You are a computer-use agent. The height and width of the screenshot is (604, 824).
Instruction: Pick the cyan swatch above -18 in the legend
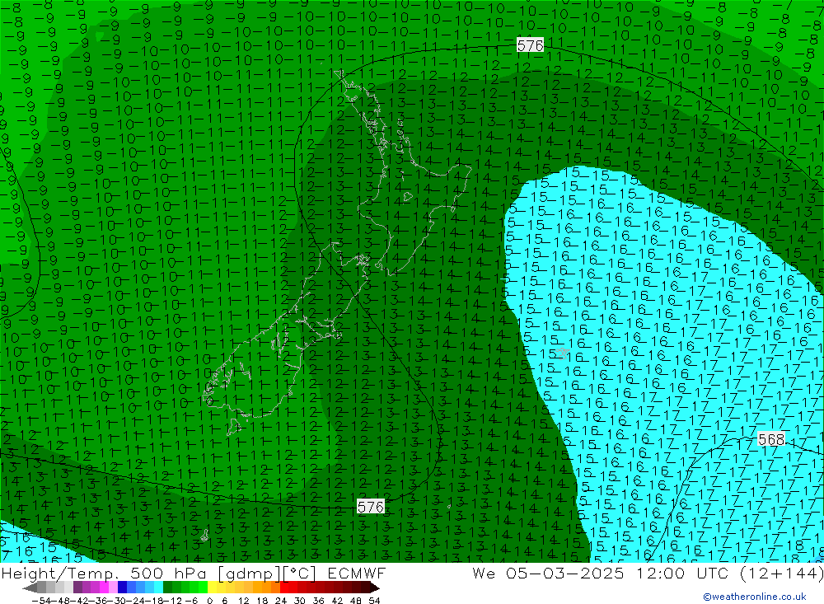coord(159,588)
